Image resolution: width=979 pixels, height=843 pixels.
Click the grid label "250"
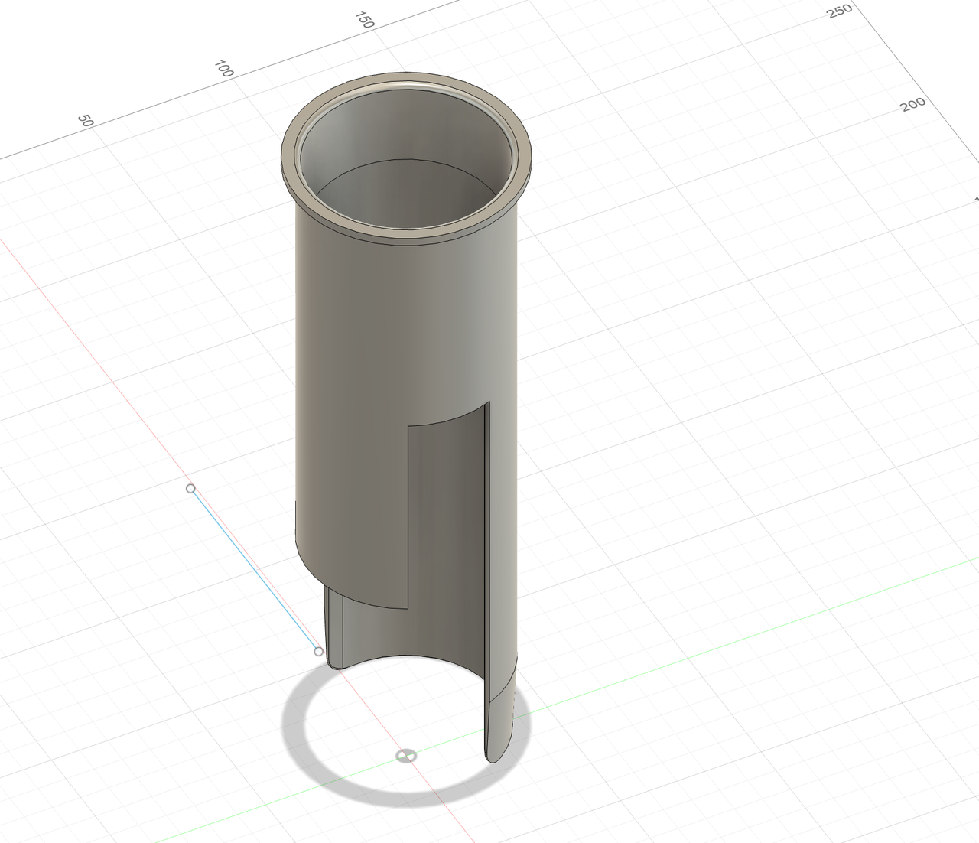[839, 11]
